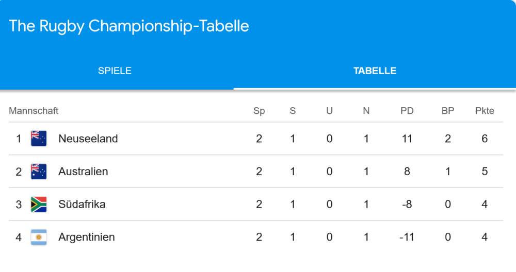Switch to the SPIELE tab
Image resolution: width=516 pixels, height=272 pixels.
[115, 71]
